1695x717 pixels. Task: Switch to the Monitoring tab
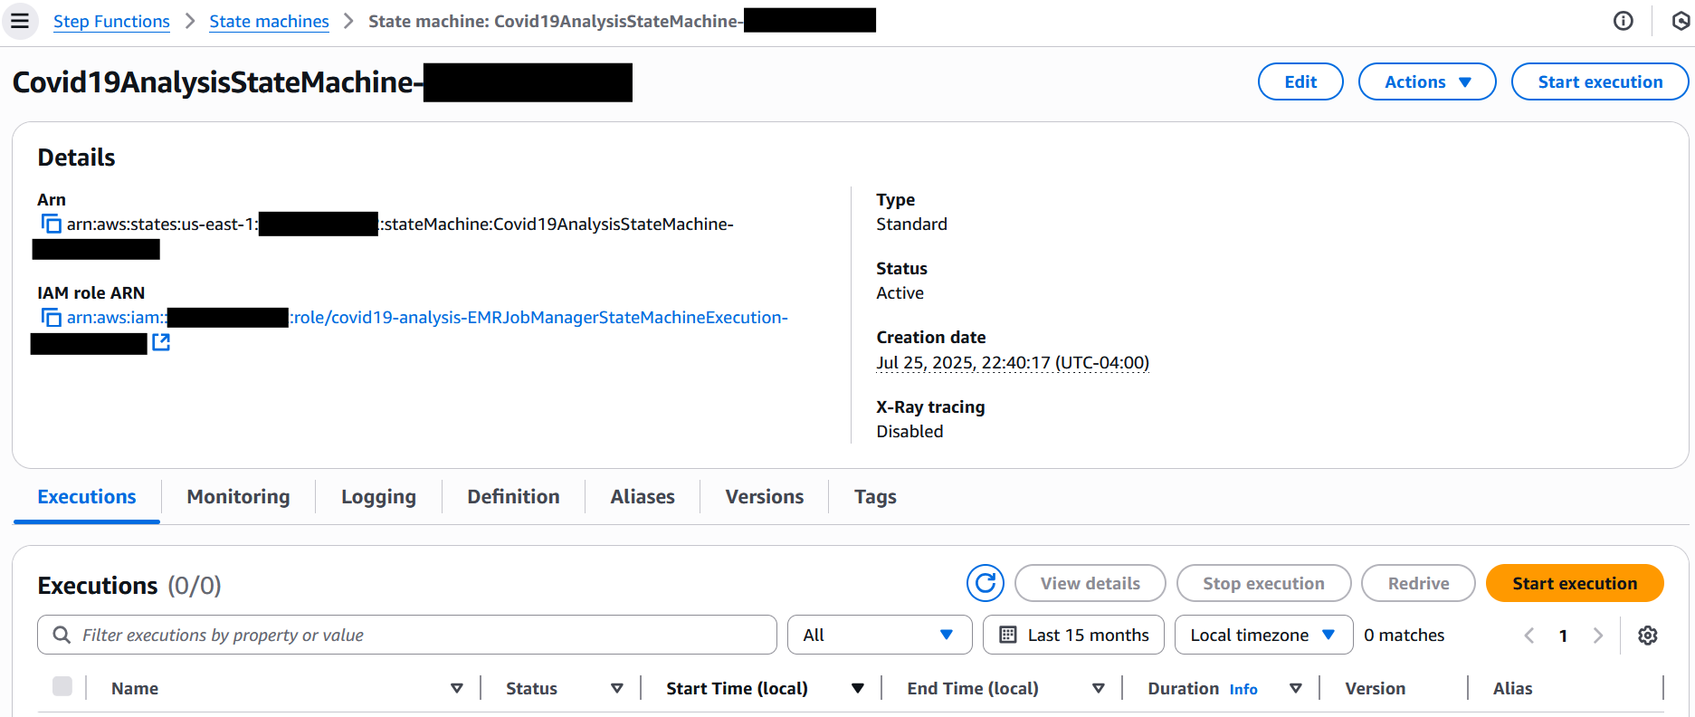[x=239, y=496]
